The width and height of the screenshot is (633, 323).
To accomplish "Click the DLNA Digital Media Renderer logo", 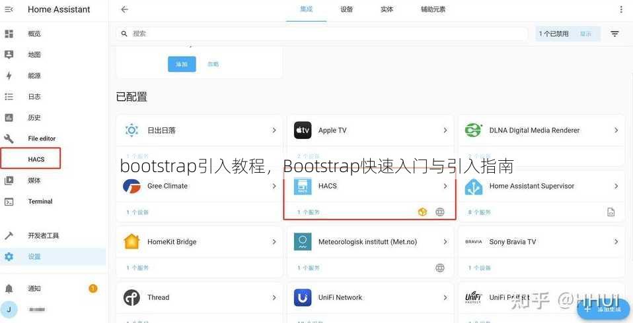I will tap(474, 130).
